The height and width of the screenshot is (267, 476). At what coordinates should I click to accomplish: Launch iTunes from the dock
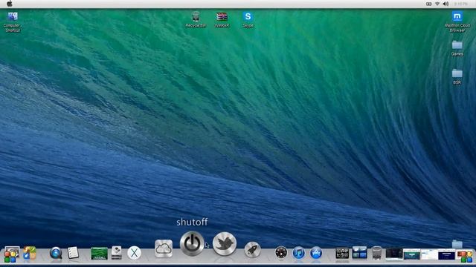(299, 253)
